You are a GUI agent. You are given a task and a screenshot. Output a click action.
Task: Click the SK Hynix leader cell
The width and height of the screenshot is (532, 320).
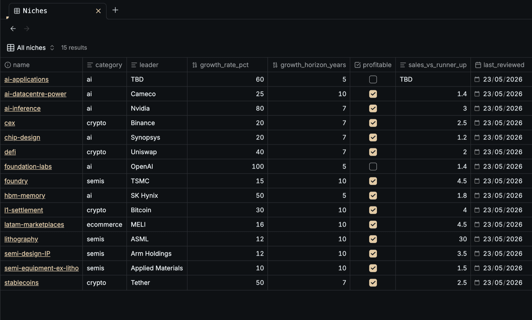(157, 195)
